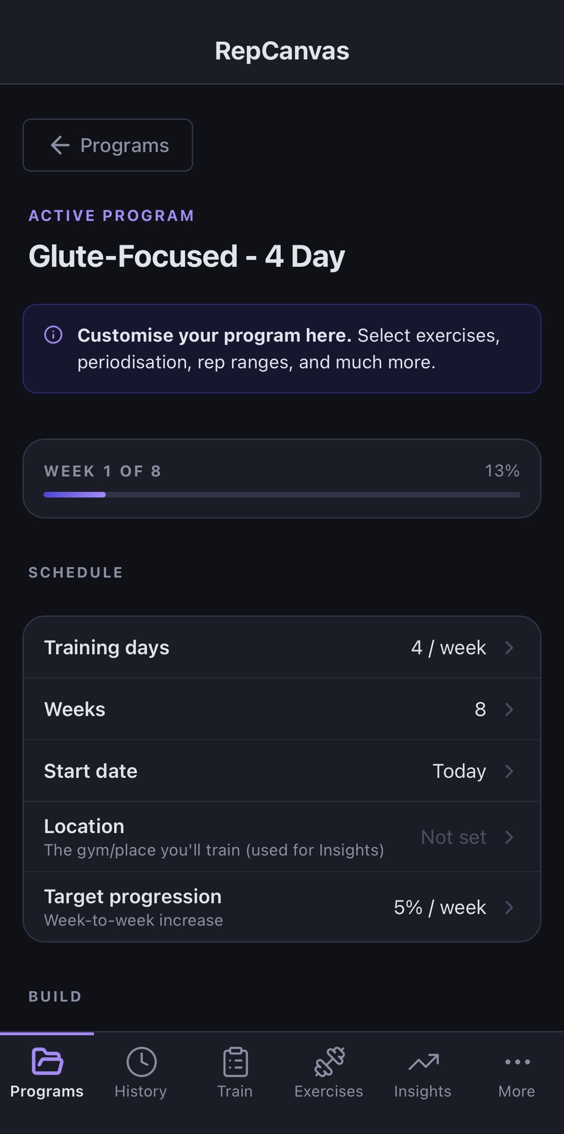Viewport: 564px width, 1134px height.
Task: Select the customise your program banner
Action: [x=282, y=348]
